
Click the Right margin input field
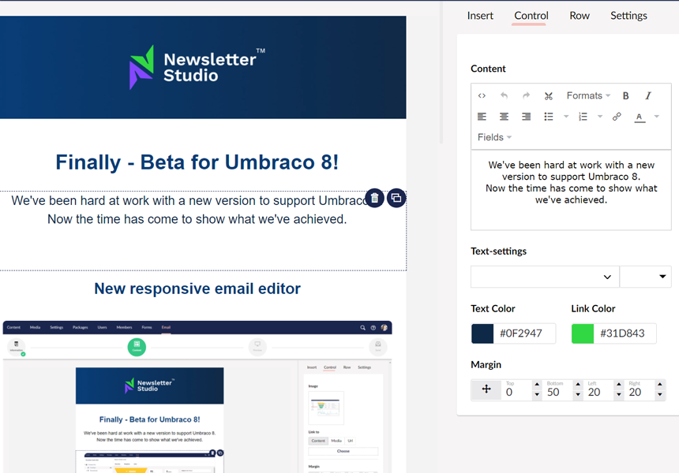pos(640,390)
